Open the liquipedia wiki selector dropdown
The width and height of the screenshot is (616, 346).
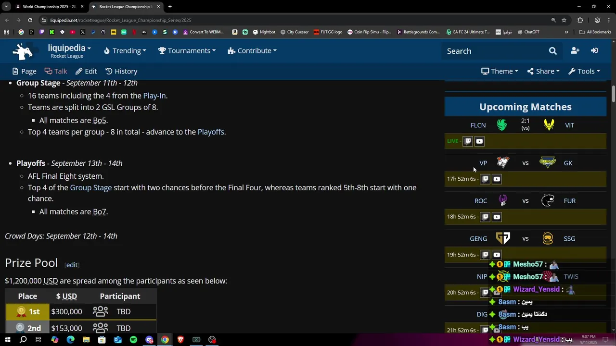pyautogui.click(x=69, y=48)
